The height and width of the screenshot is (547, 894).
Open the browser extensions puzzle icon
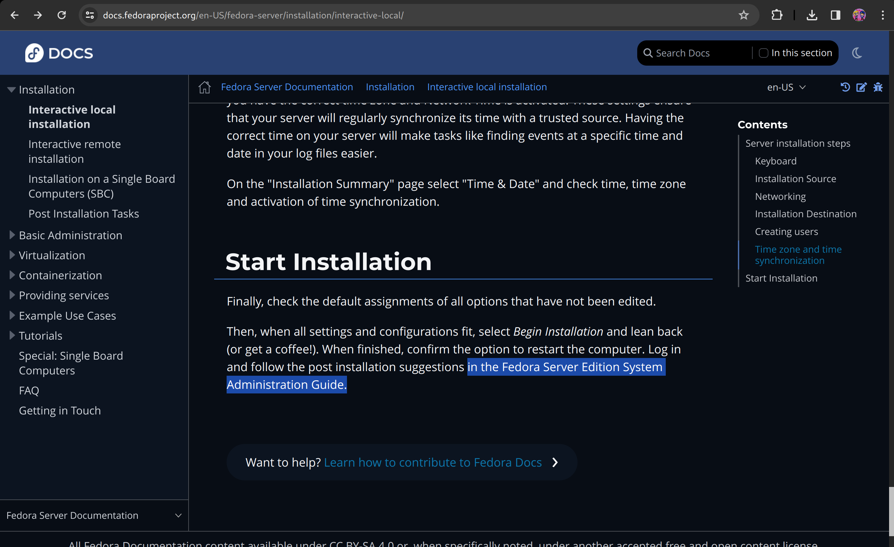[777, 15]
